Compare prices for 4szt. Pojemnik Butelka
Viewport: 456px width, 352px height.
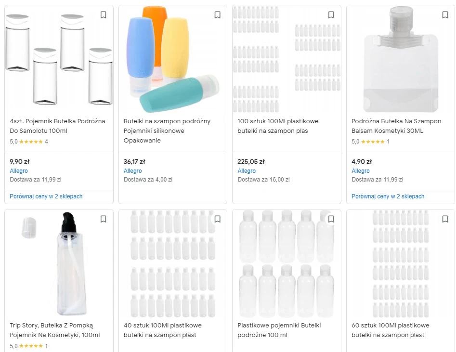[46, 196]
